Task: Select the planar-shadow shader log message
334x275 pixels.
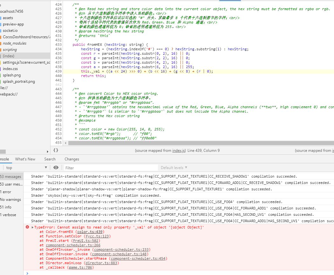Action: 152,189
